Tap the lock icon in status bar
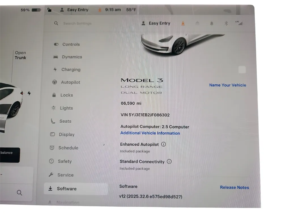Image resolution: width=290 pixels, height=218 pixels. coord(49,10)
